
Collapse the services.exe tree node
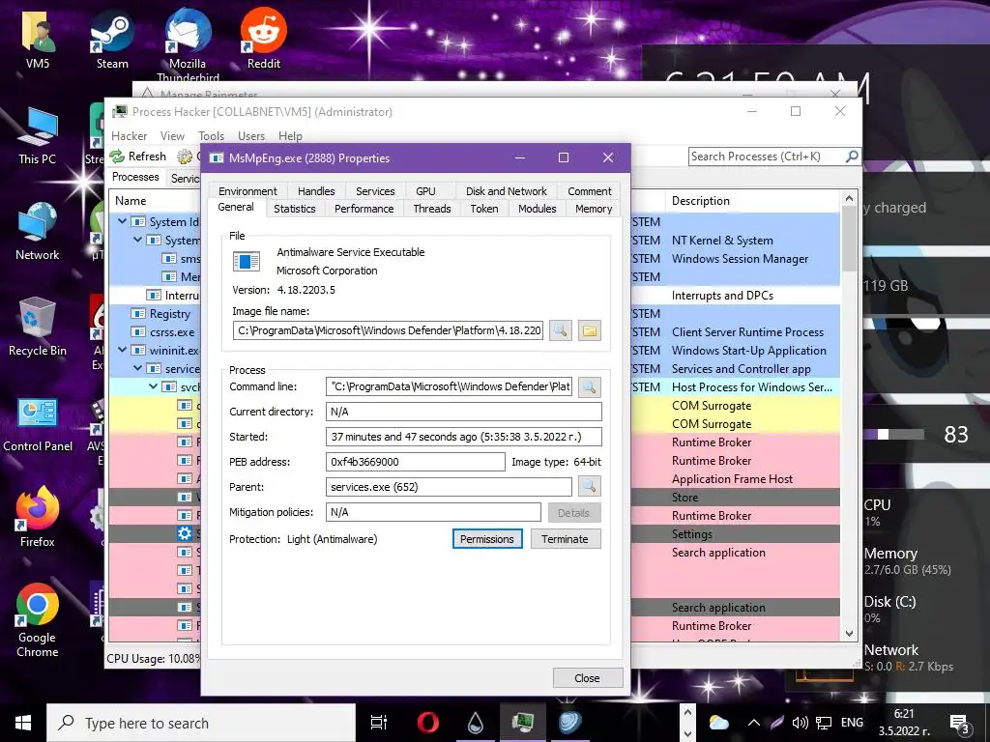(137, 368)
